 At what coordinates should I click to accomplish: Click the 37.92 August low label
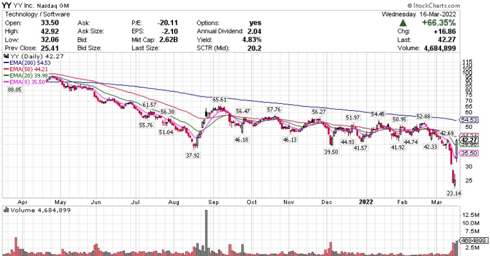(193, 155)
